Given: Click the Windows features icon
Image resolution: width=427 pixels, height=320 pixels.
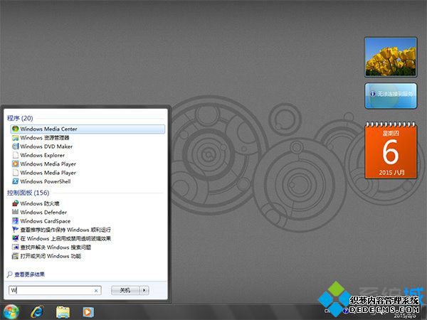Looking at the screenshot, I should click(15, 256).
